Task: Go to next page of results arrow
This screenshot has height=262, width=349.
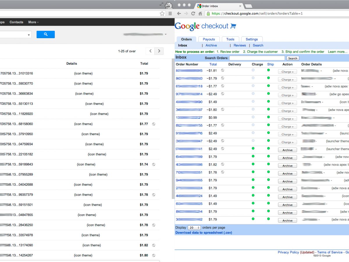Action: click(x=159, y=51)
